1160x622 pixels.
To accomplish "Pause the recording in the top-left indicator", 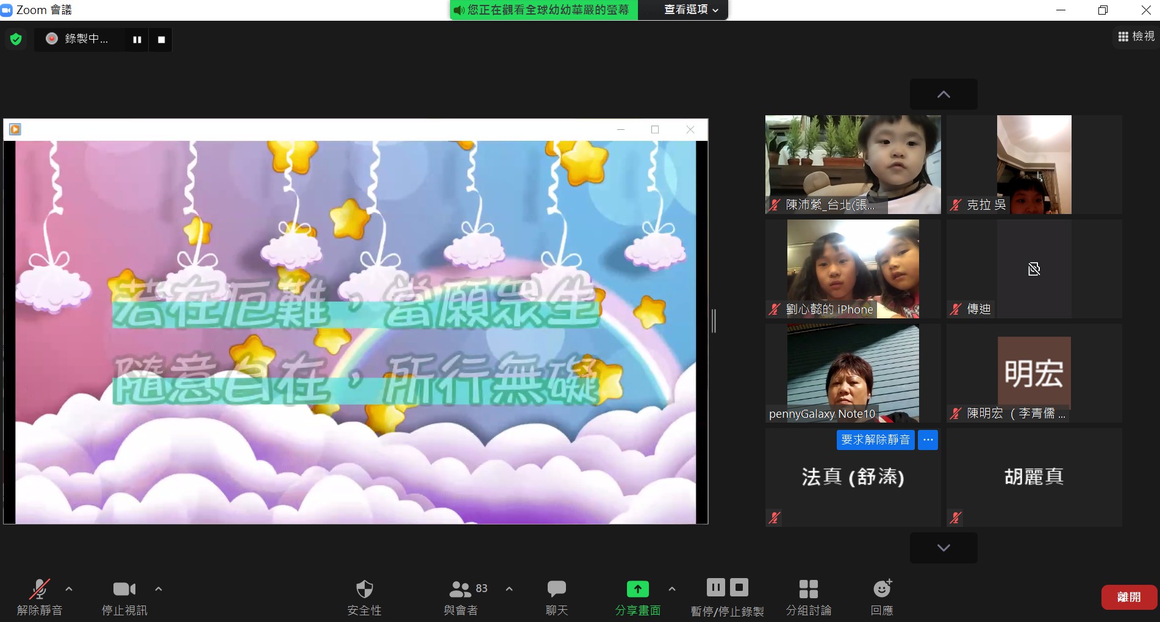I will tap(137, 40).
